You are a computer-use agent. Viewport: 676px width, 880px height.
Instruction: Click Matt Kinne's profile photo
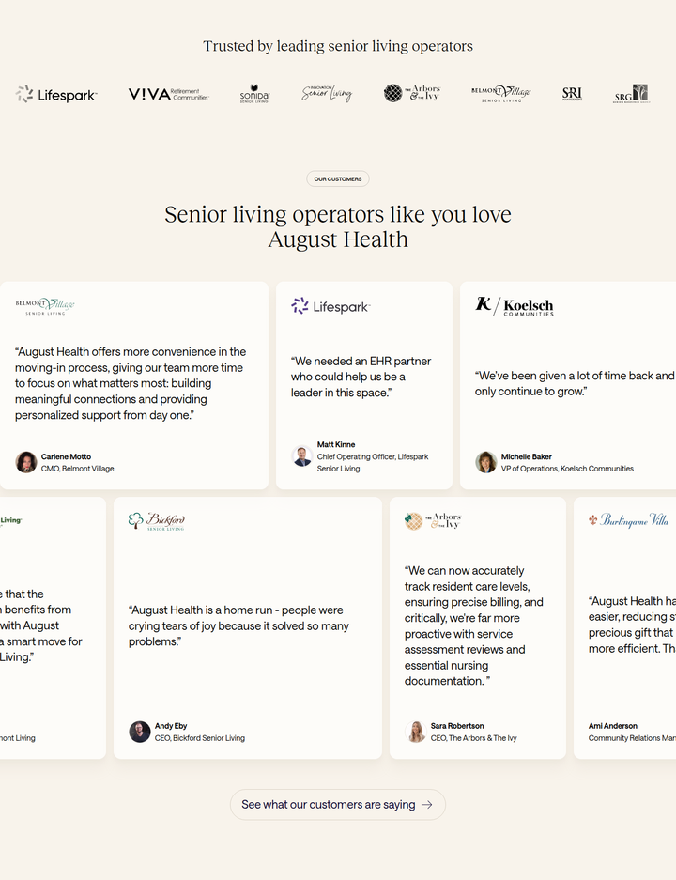click(x=301, y=456)
